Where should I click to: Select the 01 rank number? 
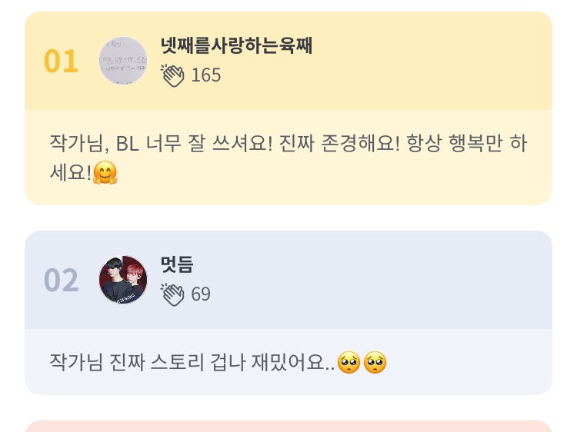(61, 61)
